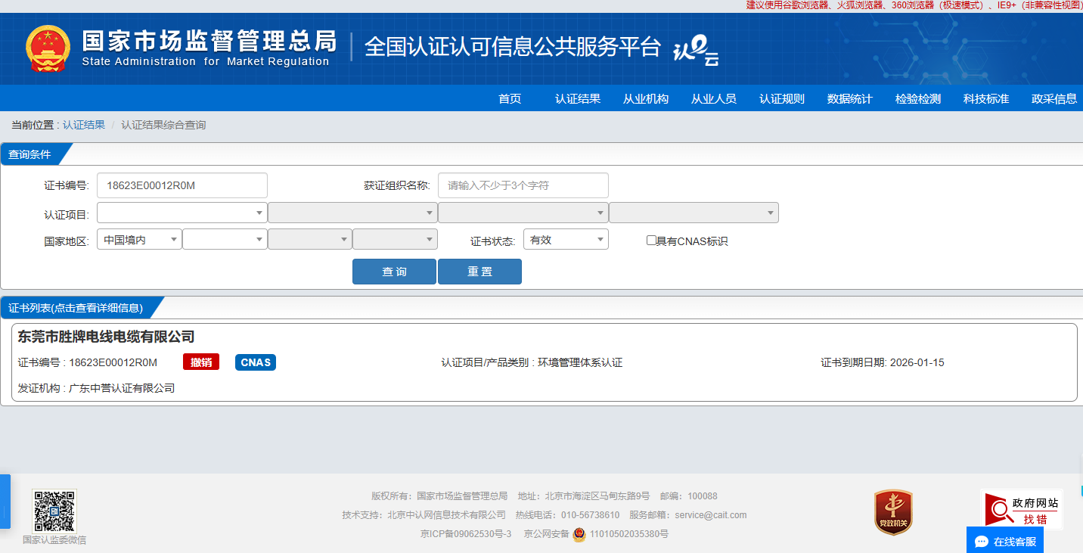Click the WeChat QR code image
1083x553 pixels.
coord(54,511)
